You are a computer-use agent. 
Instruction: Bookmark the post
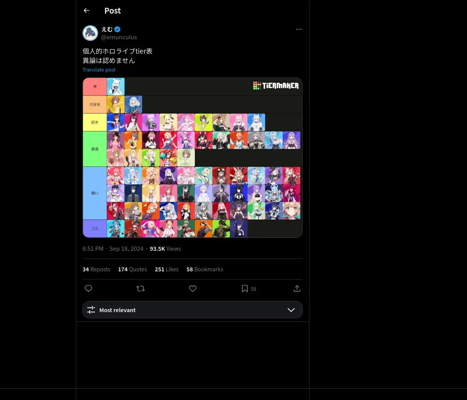pyautogui.click(x=245, y=288)
